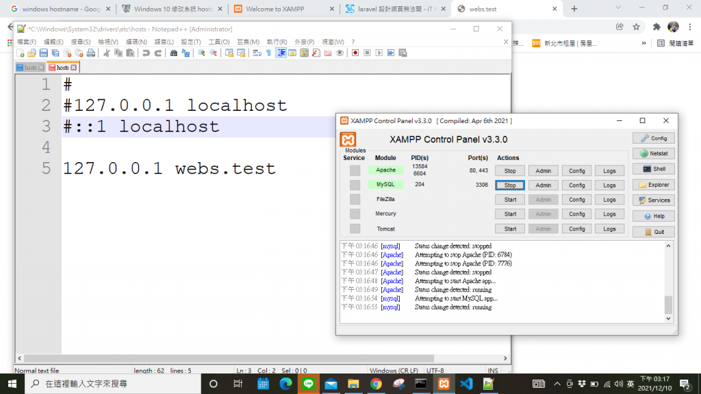Click the Notepad++ horizontal scrollbar thumb

click(229, 358)
